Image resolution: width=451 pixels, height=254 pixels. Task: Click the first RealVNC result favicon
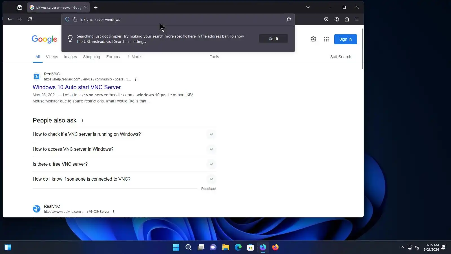(37, 76)
